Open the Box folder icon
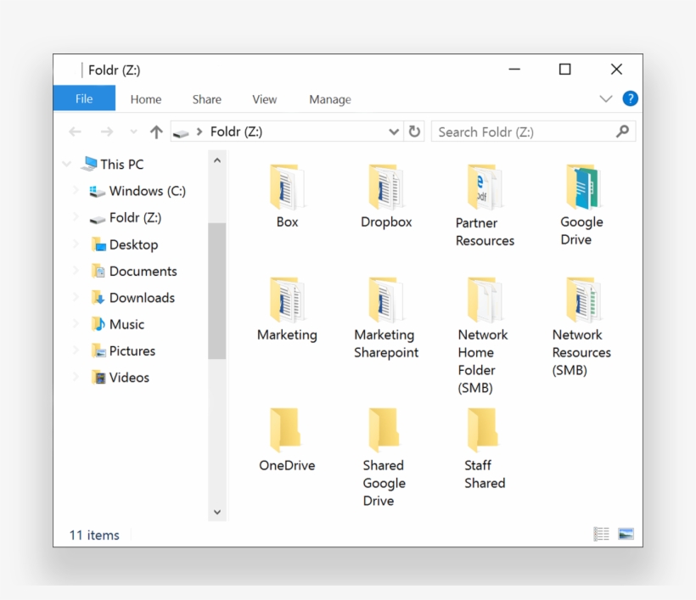Screen dimensions: 696x600 tap(287, 187)
